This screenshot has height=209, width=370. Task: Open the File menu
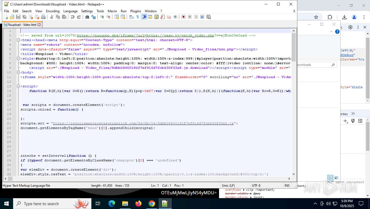tap(7, 11)
